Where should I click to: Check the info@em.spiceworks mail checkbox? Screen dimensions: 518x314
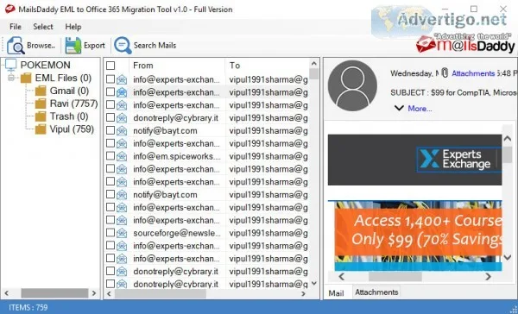tap(111, 156)
